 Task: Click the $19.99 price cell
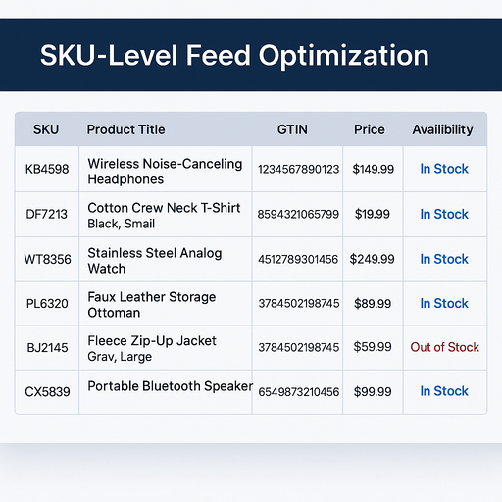(373, 214)
